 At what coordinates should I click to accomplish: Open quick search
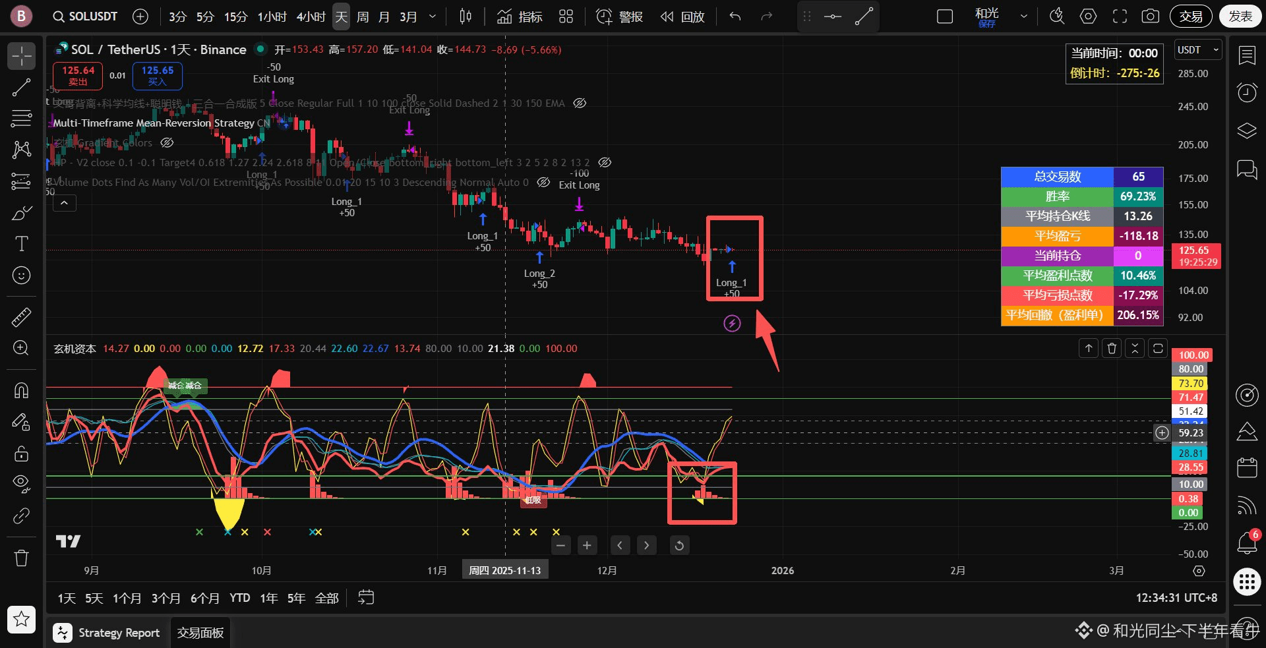1057,16
